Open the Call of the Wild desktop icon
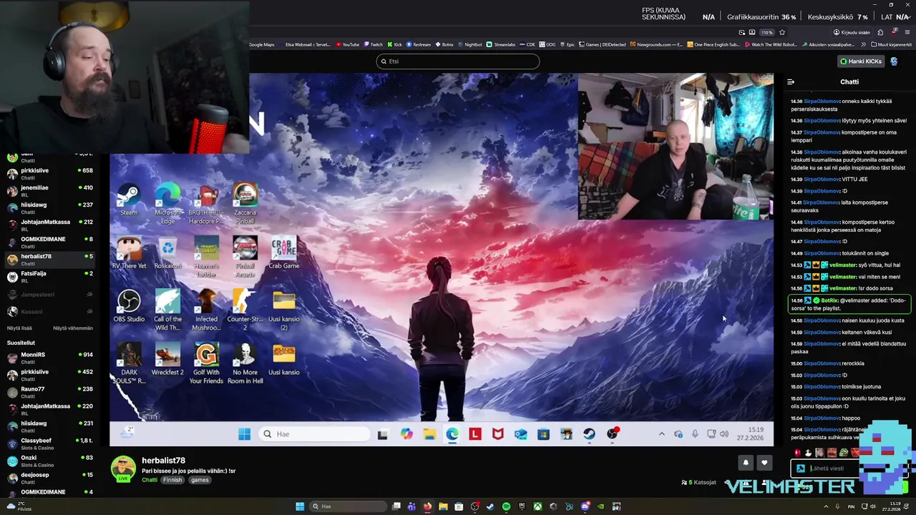Screen dimensions: 916x515 pyautogui.click(x=167, y=310)
